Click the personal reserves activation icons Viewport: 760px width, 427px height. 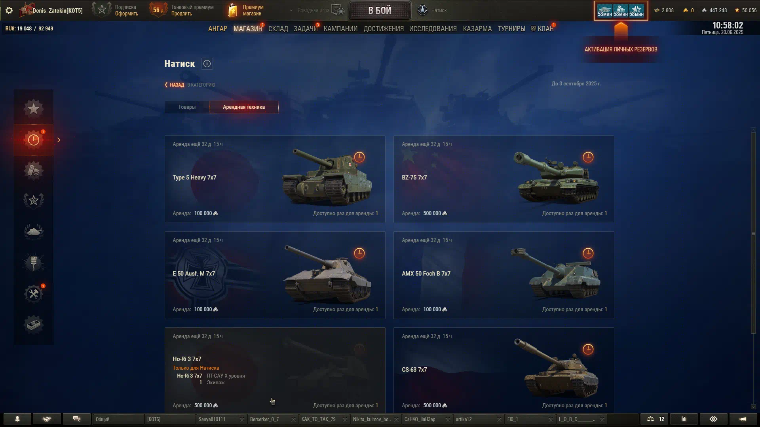point(621,11)
